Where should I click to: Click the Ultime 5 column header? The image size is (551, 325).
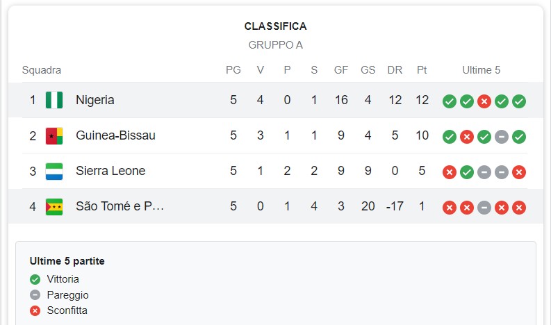pyautogui.click(x=482, y=70)
